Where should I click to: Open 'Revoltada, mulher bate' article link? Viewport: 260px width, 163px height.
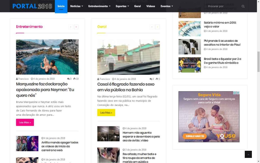point(139,158)
